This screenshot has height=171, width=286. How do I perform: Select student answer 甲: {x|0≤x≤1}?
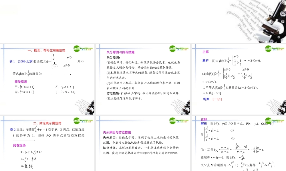pyautogui.click(x=24, y=87)
